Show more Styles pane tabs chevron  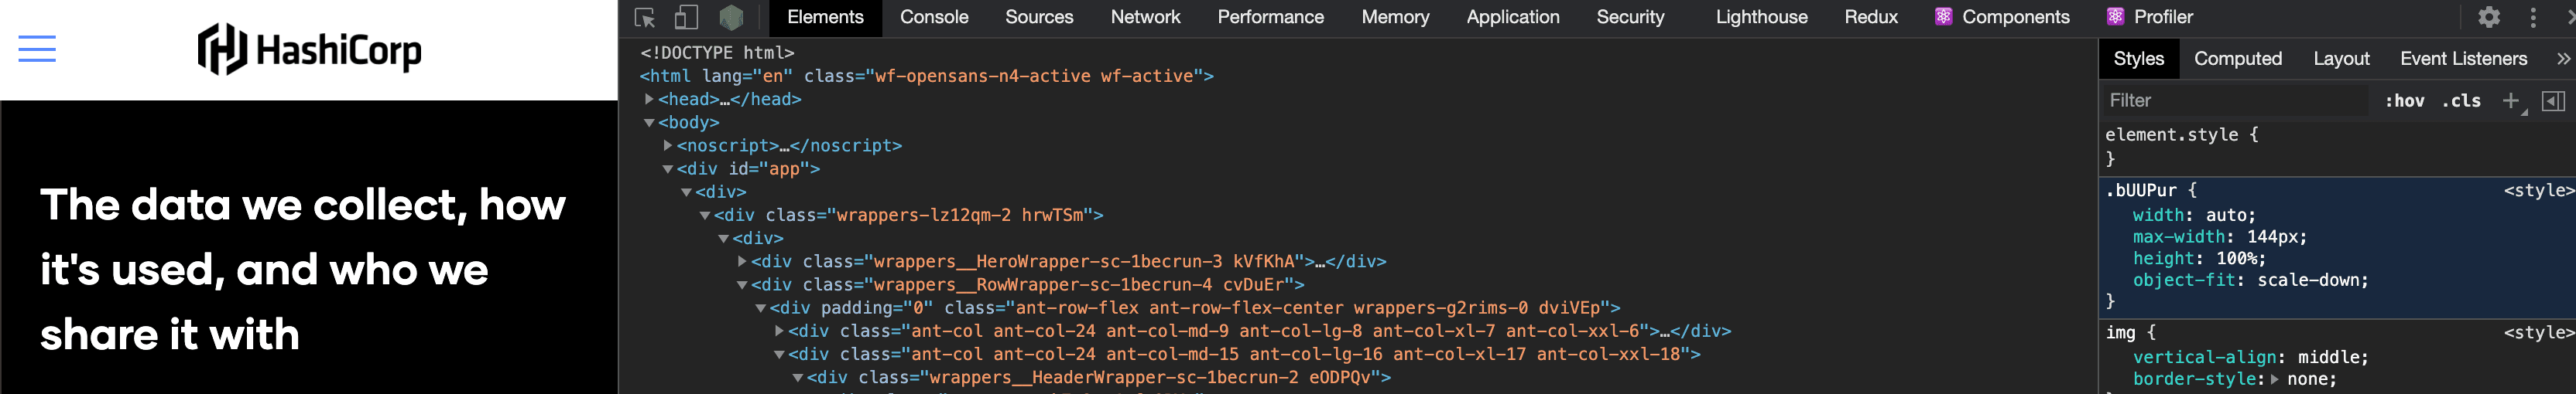pyautogui.click(x=2563, y=59)
